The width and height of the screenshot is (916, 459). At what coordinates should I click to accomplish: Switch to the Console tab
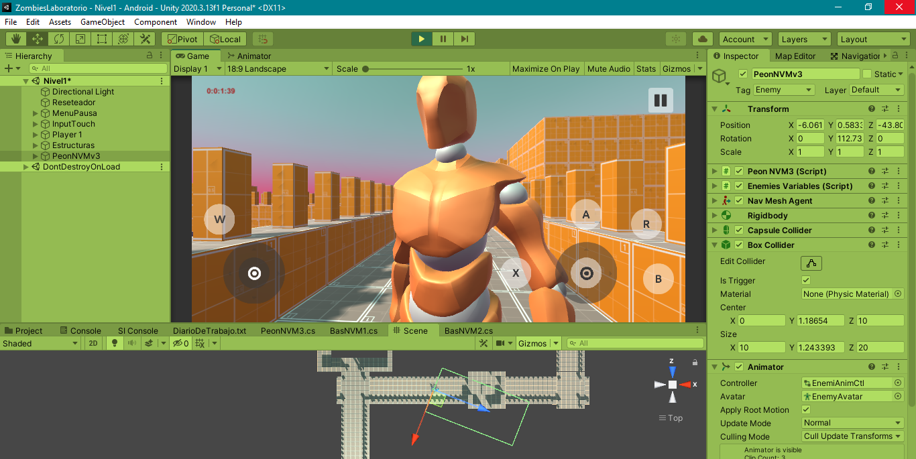[80, 330]
